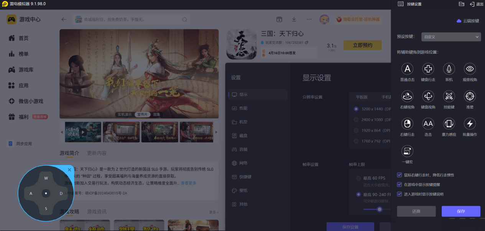Select the 扳机 trigger key icon
Image resolution: width=485 pixels, height=231 pixels.
coord(449,69)
